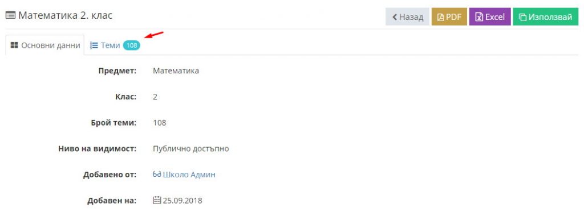Image resolution: width=584 pixels, height=216 pixels.
Task: Select the Основни данни tab
Action: [45, 45]
